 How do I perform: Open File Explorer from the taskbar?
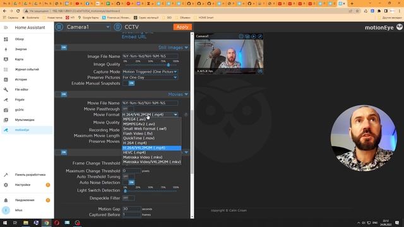coord(26,223)
